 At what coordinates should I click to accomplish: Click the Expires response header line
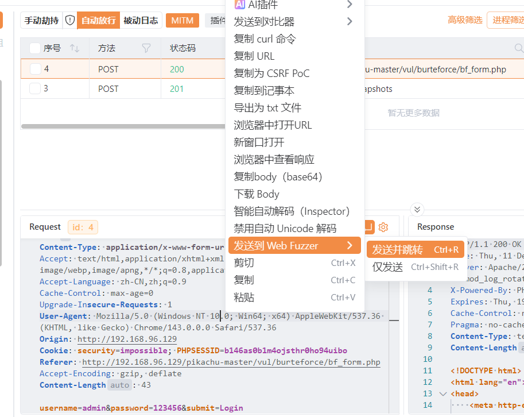pyautogui.click(x=487, y=302)
